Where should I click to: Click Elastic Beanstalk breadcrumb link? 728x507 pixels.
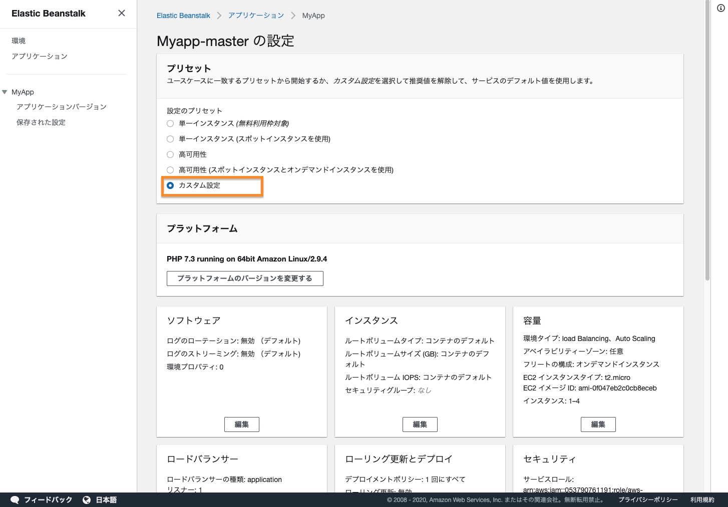[183, 15]
